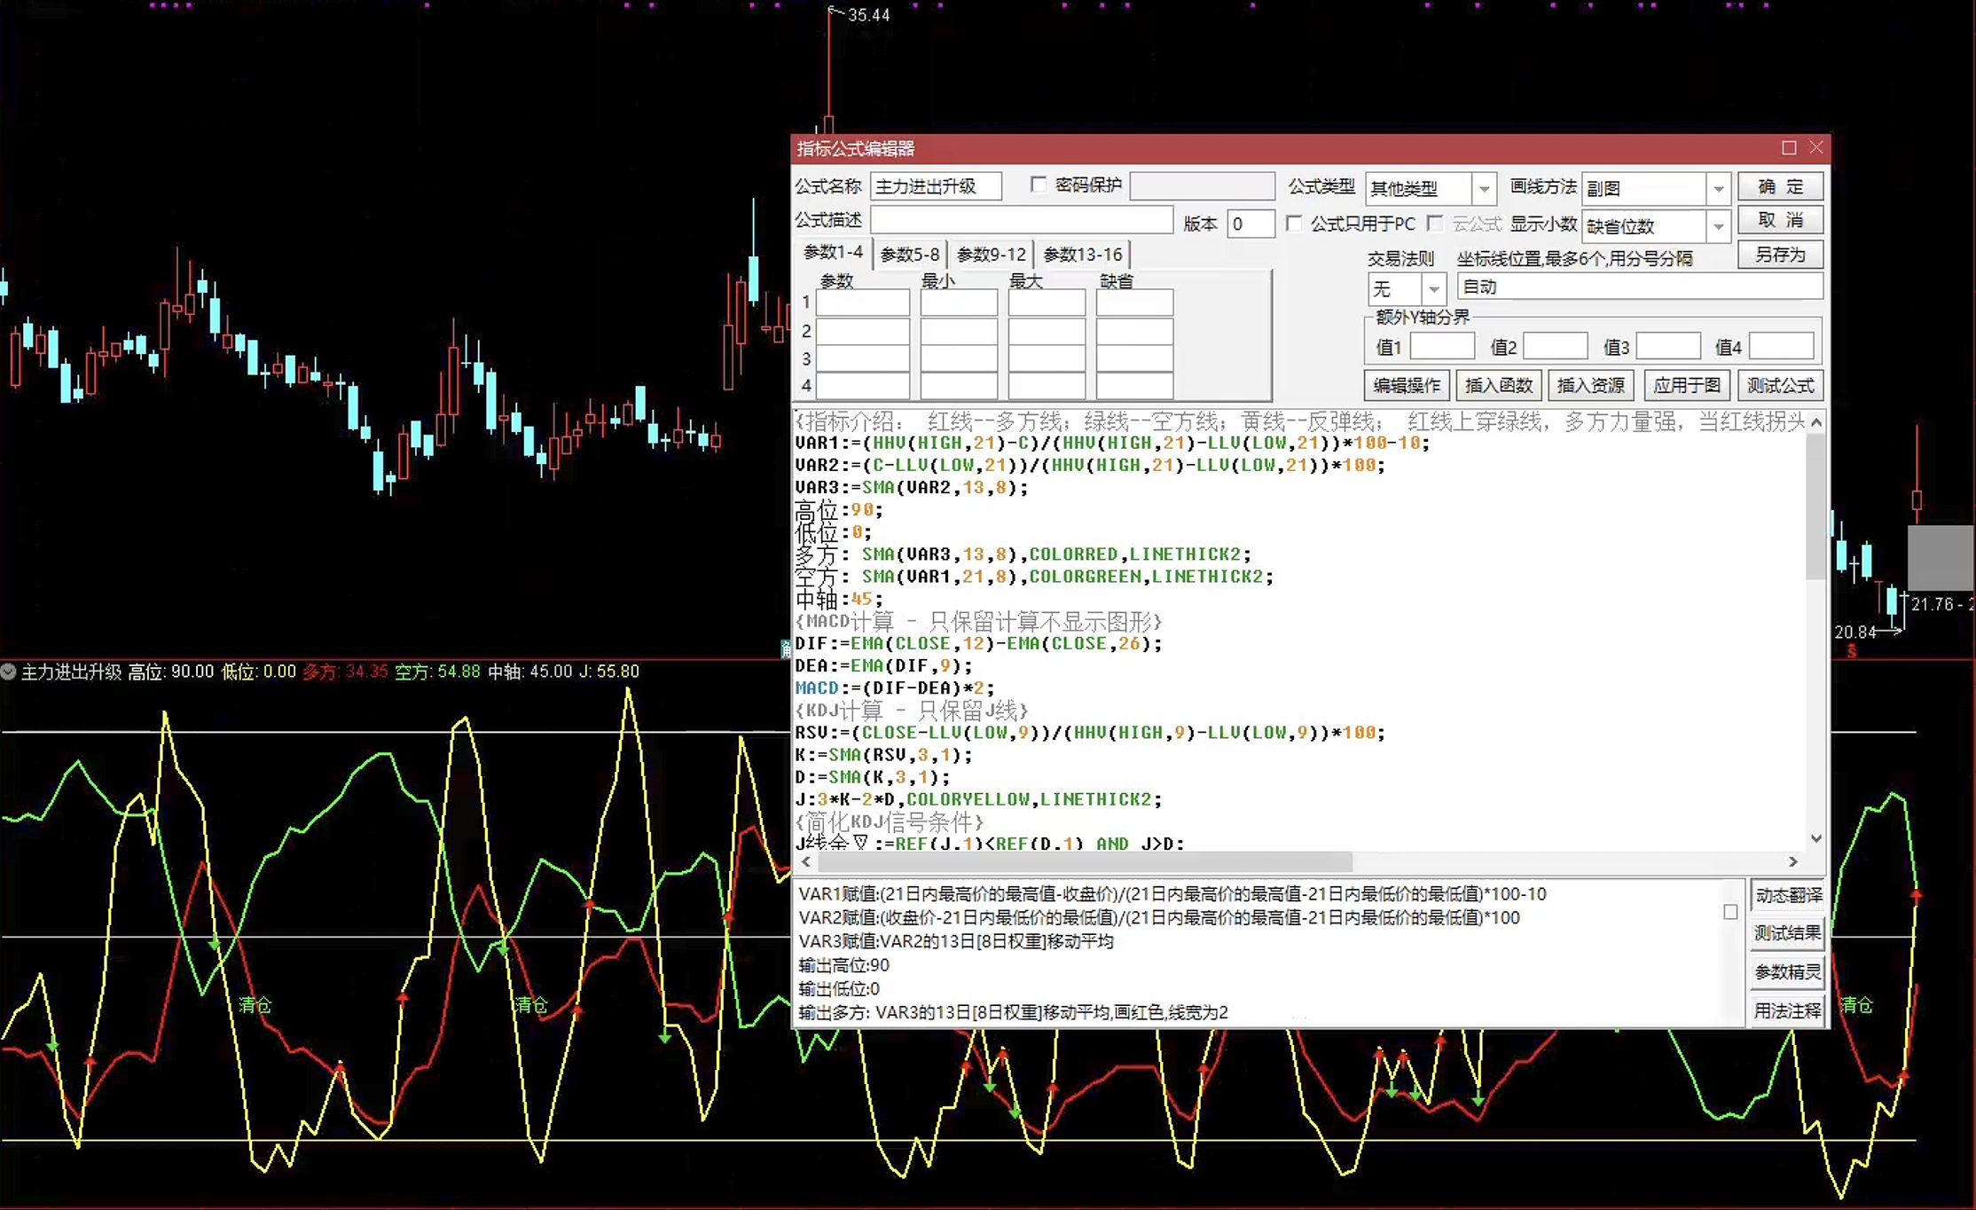The image size is (1976, 1210).
Task: Click the 值4 Y-axis boundary field
Action: click(1782, 346)
